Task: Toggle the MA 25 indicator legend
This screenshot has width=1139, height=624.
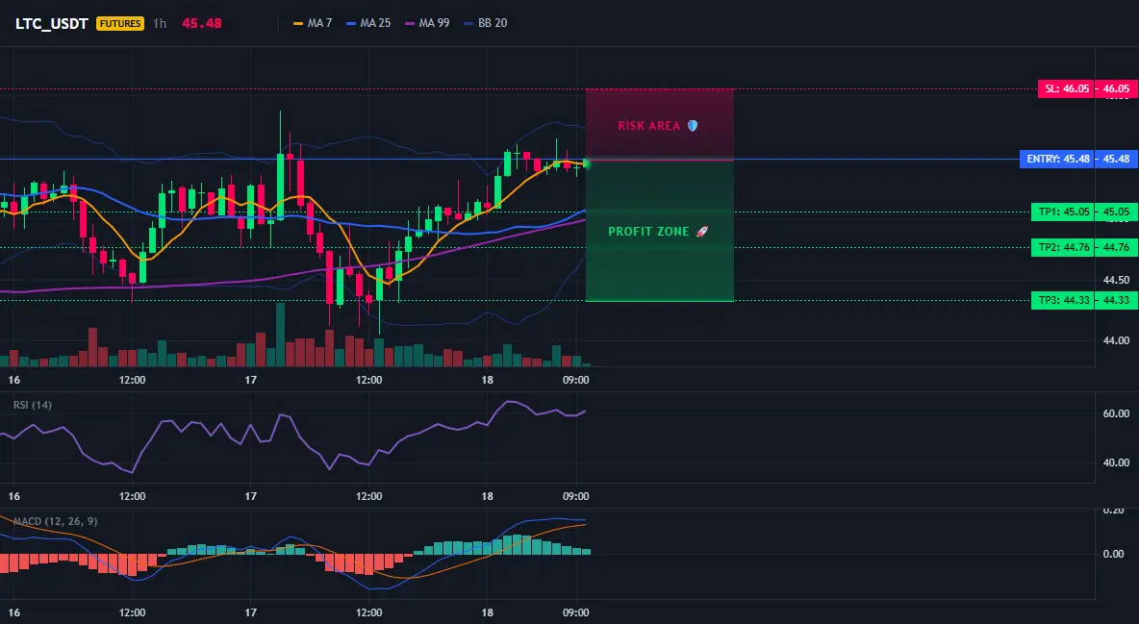Action: tap(368, 23)
